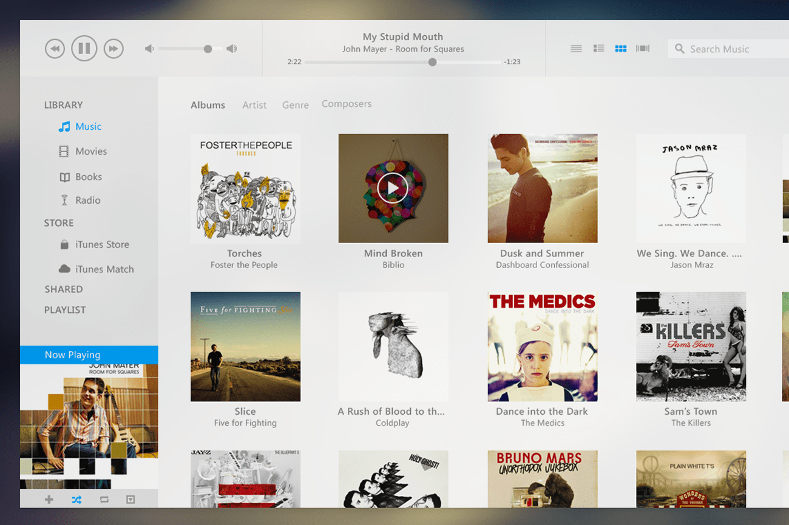Open the Torches album cover
The width and height of the screenshot is (789, 525).
point(245,189)
